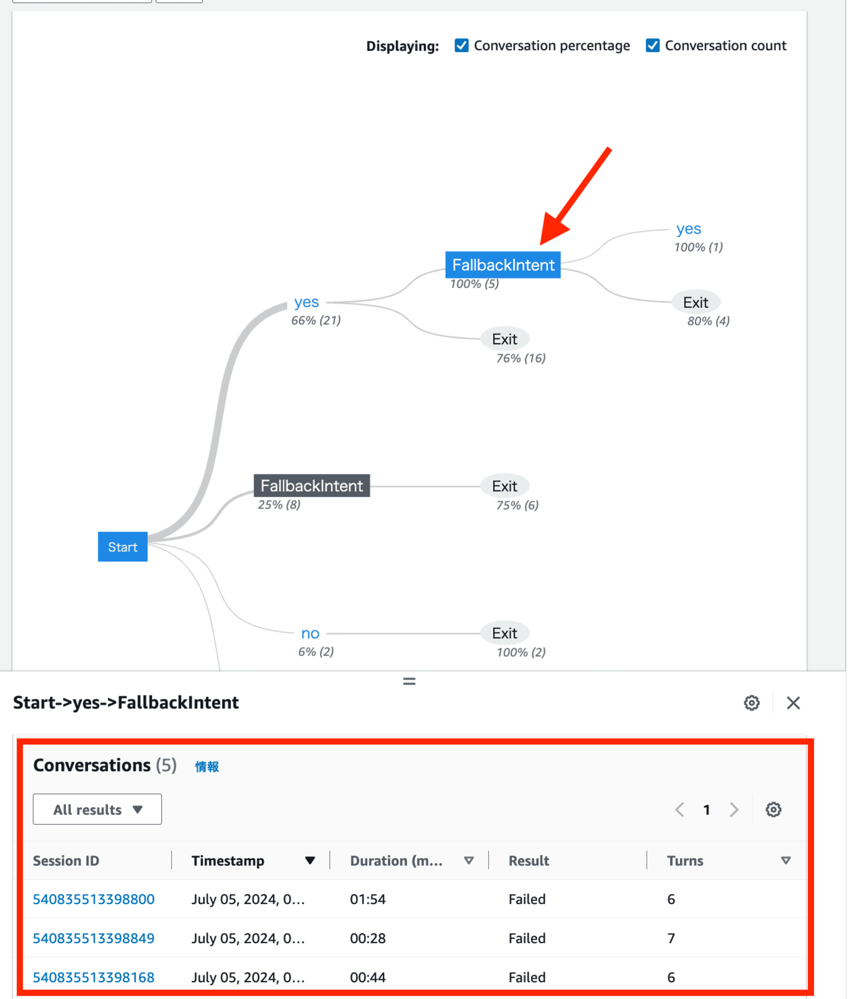The width and height of the screenshot is (855, 999).
Task: Select the yes node 100% (1)
Action: point(689,229)
